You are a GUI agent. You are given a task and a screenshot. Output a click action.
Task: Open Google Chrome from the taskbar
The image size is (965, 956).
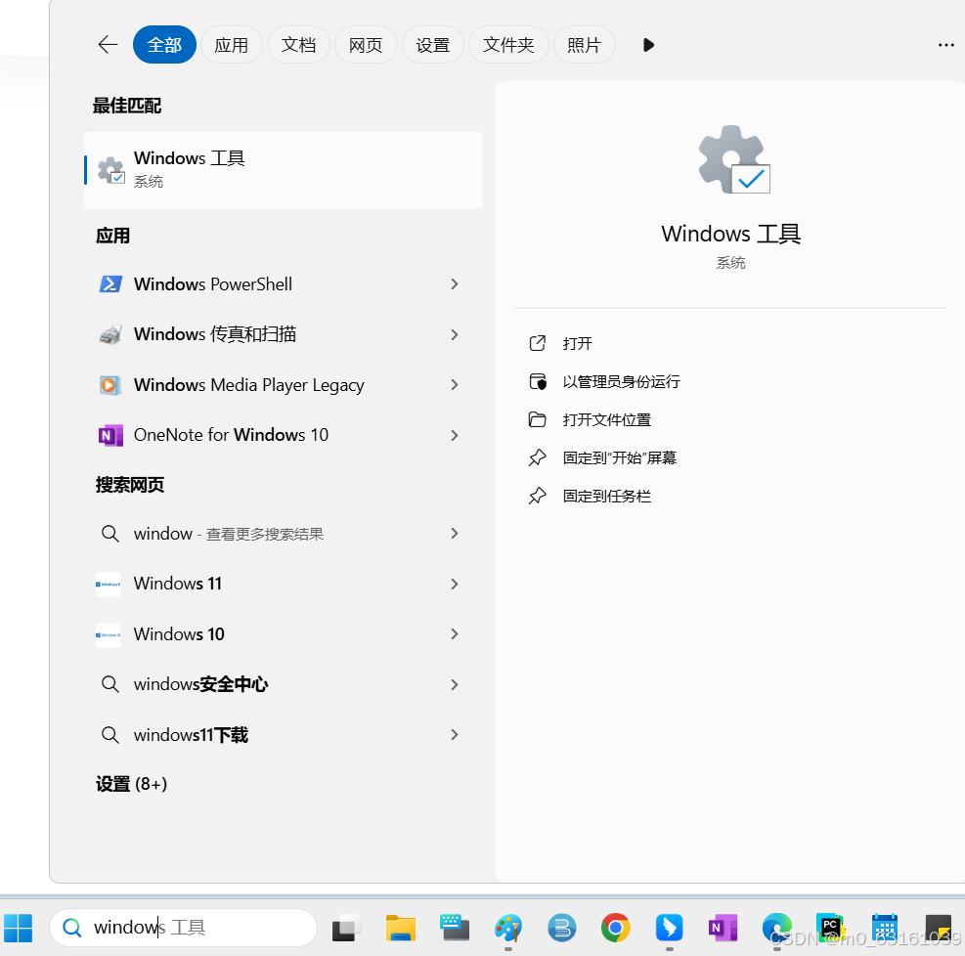(615, 928)
